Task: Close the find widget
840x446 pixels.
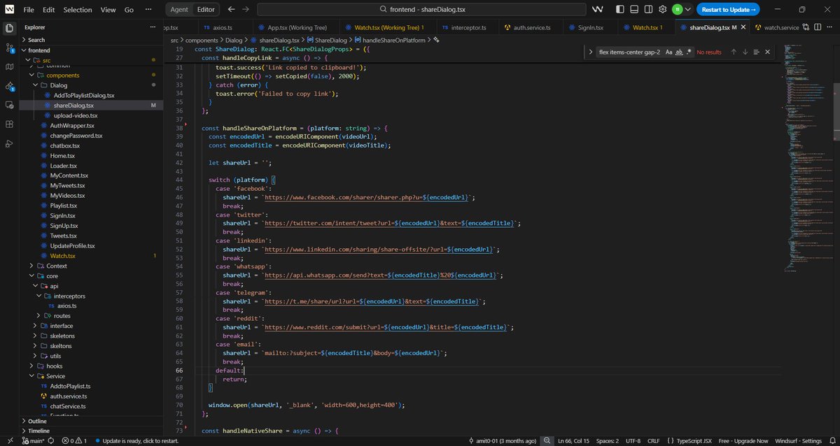Action: click(x=767, y=52)
